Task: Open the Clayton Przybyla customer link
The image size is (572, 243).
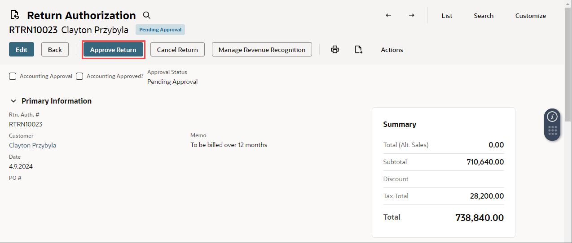Action: coord(32,145)
